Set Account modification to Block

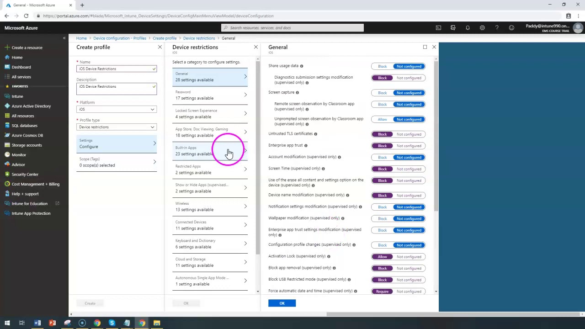click(382, 158)
